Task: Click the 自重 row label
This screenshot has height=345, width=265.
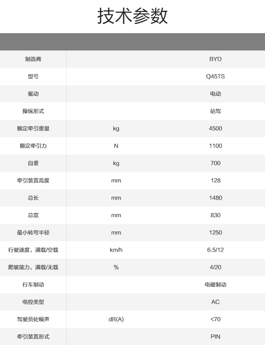Action: (33, 163)
